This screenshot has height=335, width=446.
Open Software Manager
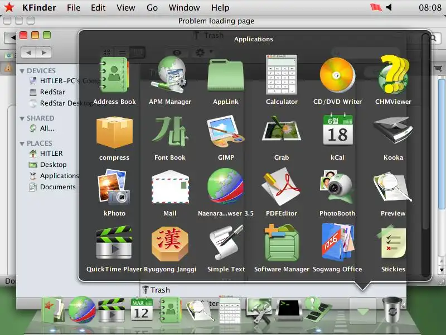282,243
